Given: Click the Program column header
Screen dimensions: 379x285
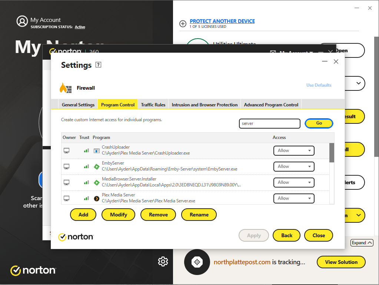Looking at the screenshot, I should 101,137.
